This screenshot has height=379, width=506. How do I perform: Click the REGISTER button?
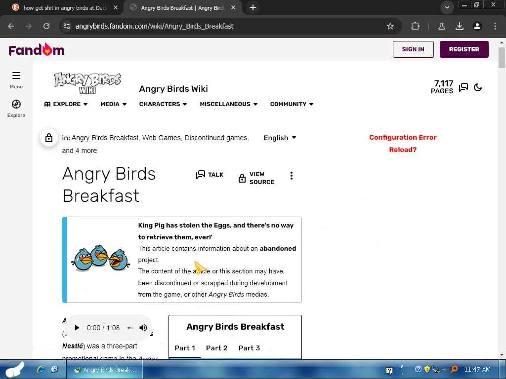(464, 49)
